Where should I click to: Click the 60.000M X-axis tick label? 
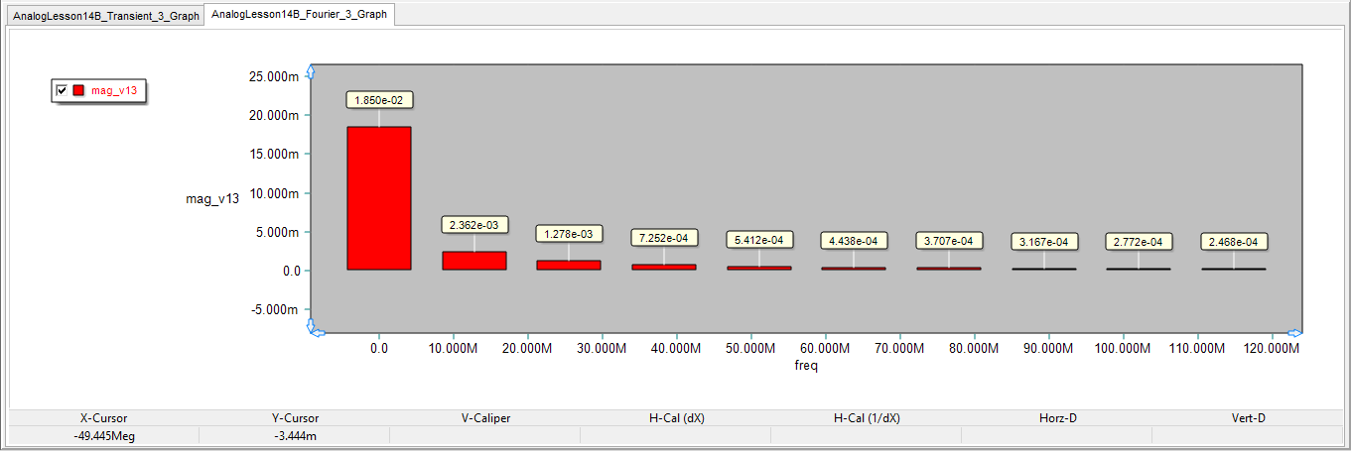pos(825,349)
